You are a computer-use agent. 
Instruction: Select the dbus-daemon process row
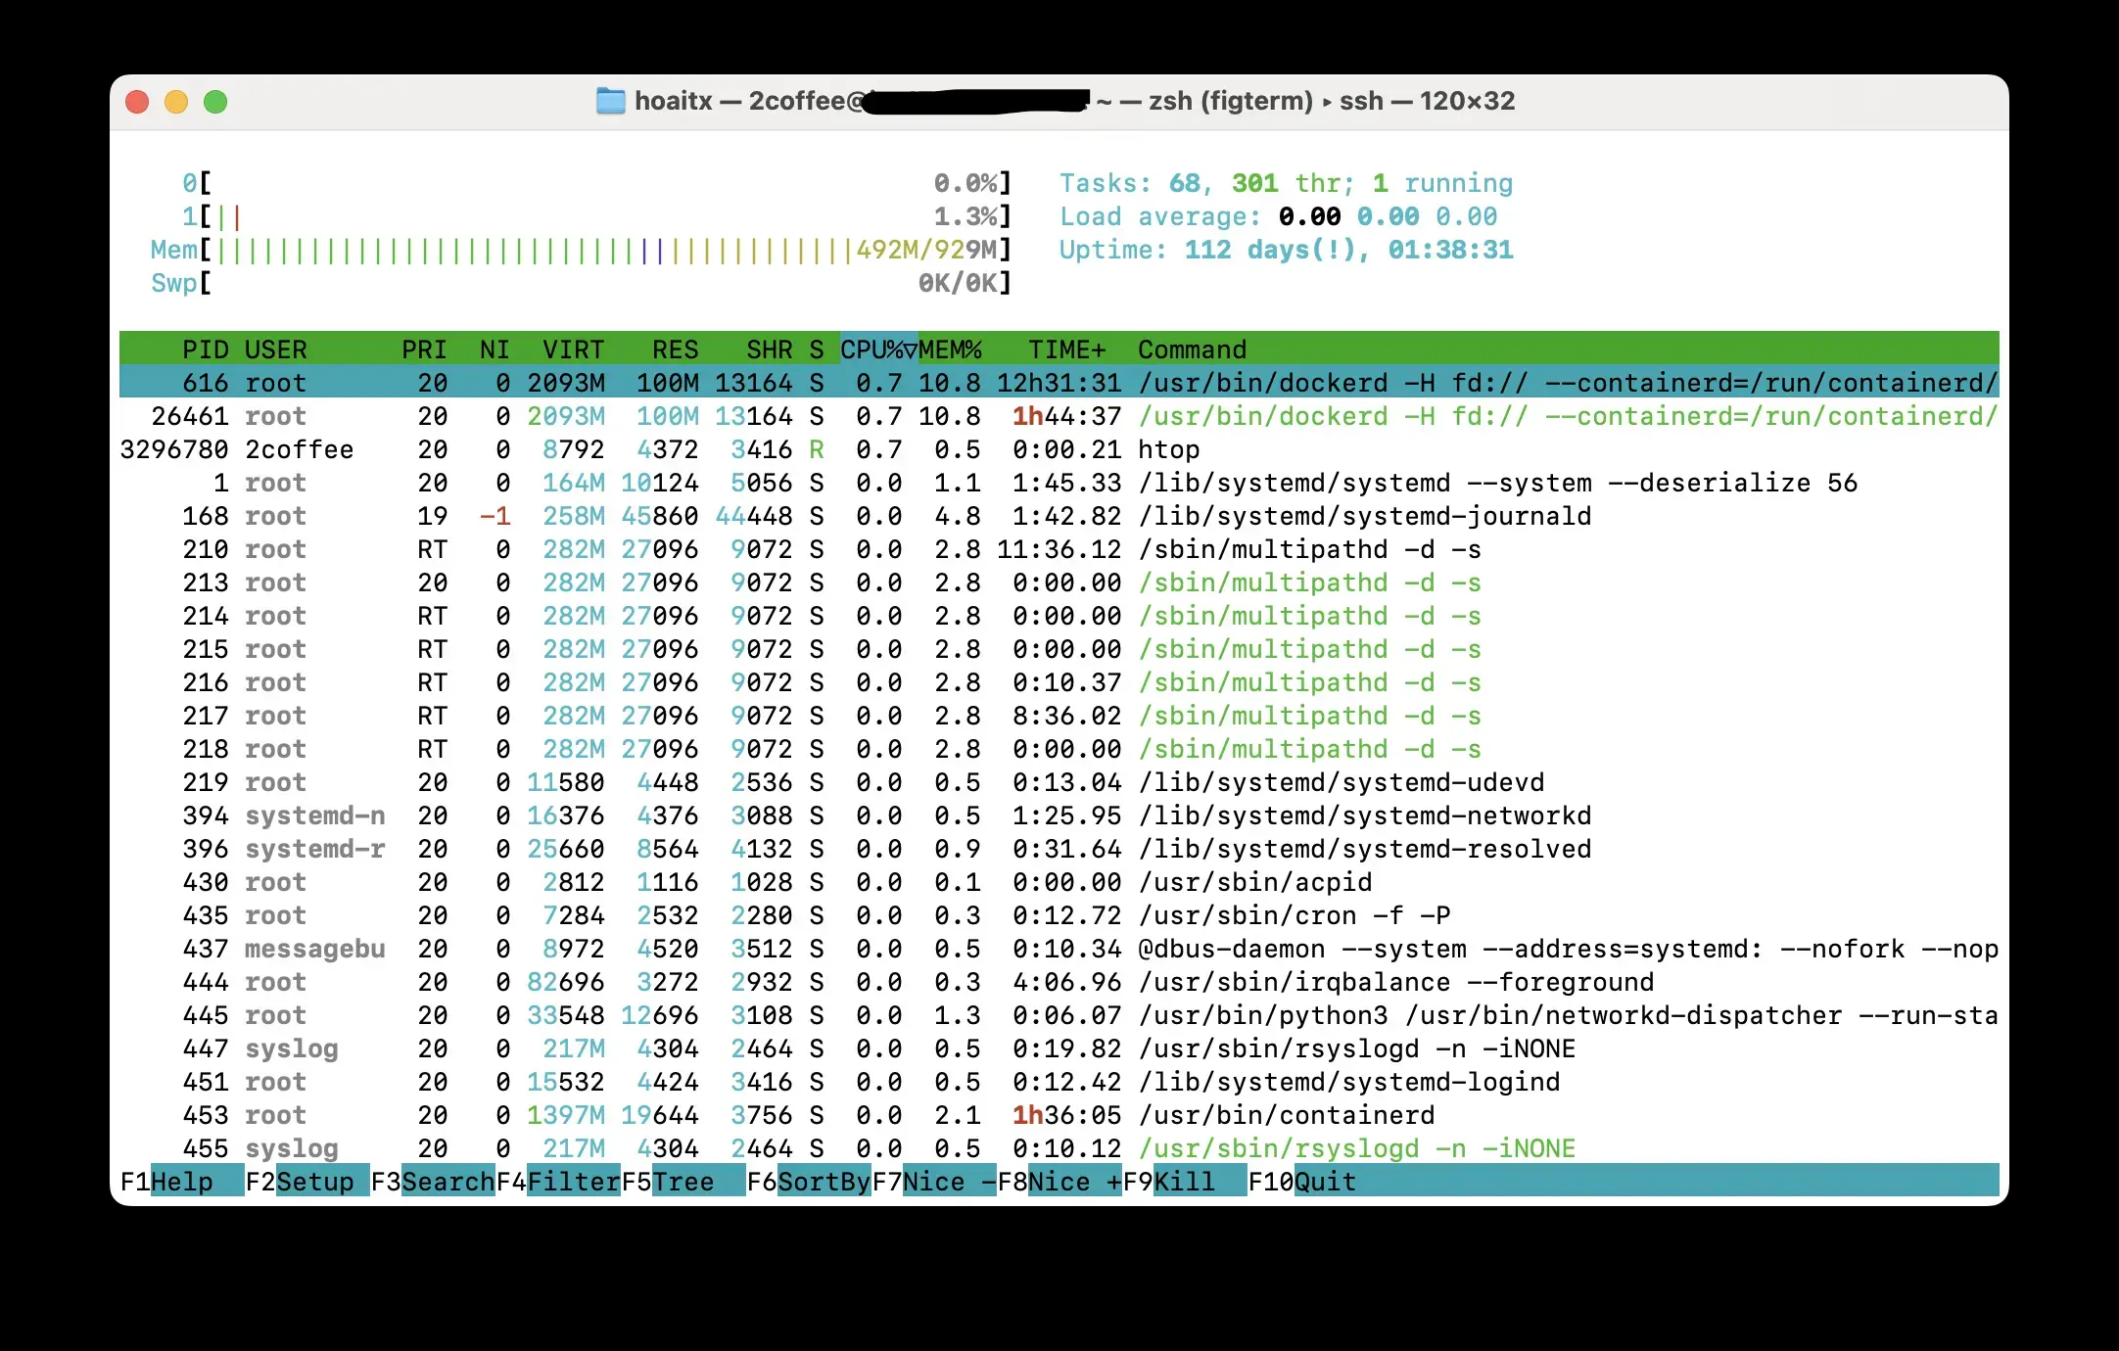(1059, 949)
